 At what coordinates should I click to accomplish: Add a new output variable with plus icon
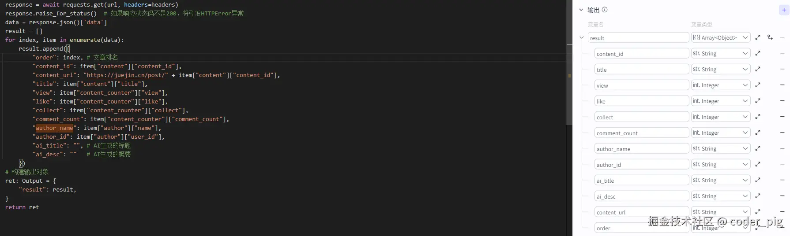[784, 10]
